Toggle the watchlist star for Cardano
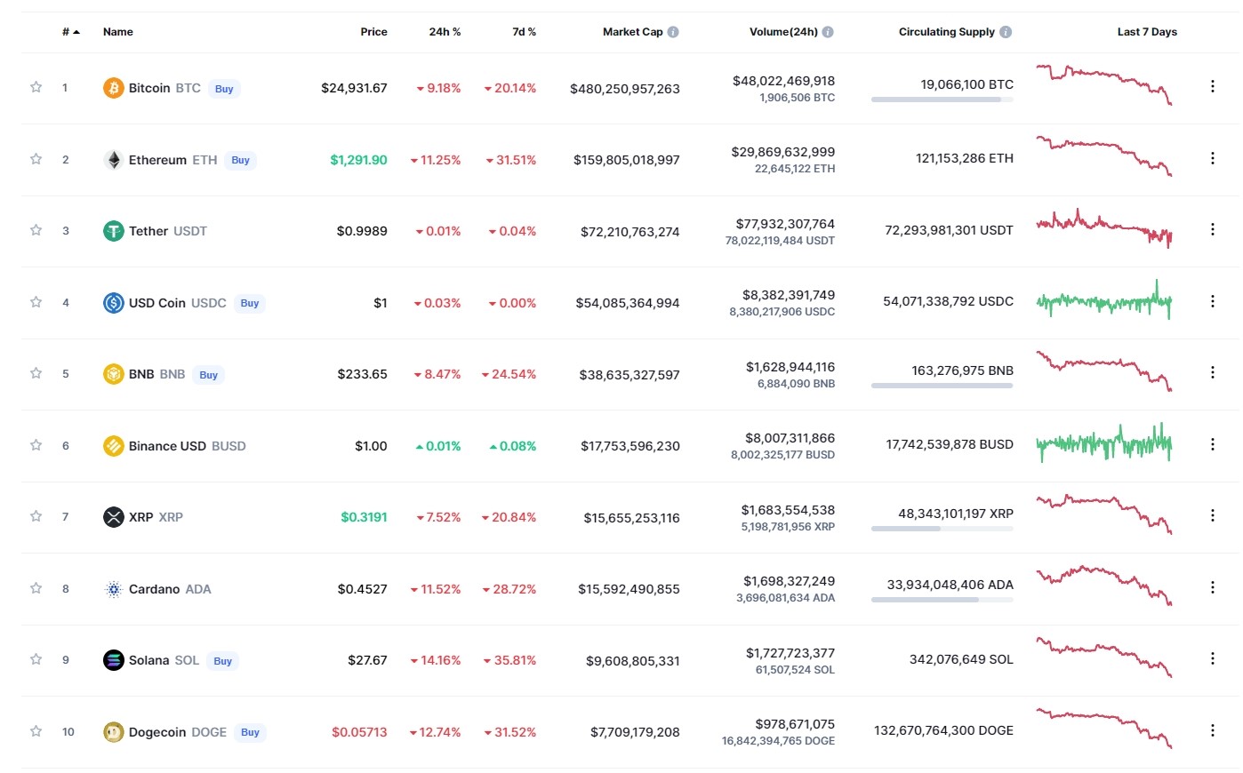This screenshot has height=773, width=1243. (x=36, y=588)
